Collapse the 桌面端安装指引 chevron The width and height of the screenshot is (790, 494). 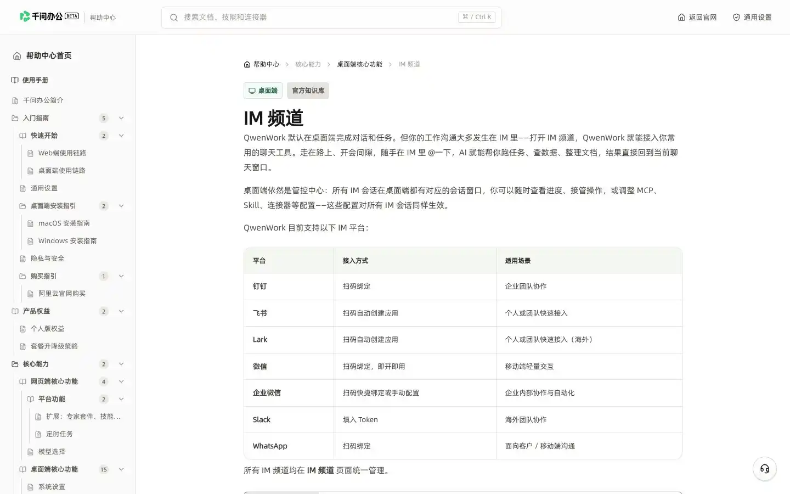121,206
